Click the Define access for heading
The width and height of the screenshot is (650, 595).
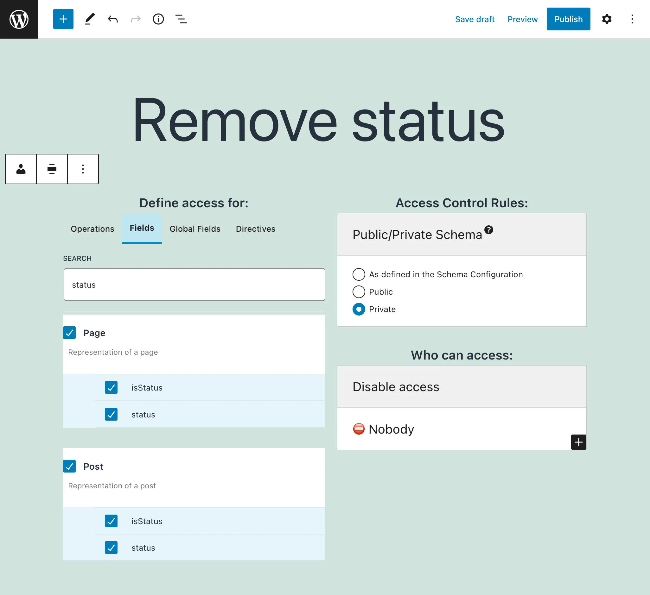(x=194, y=203)
